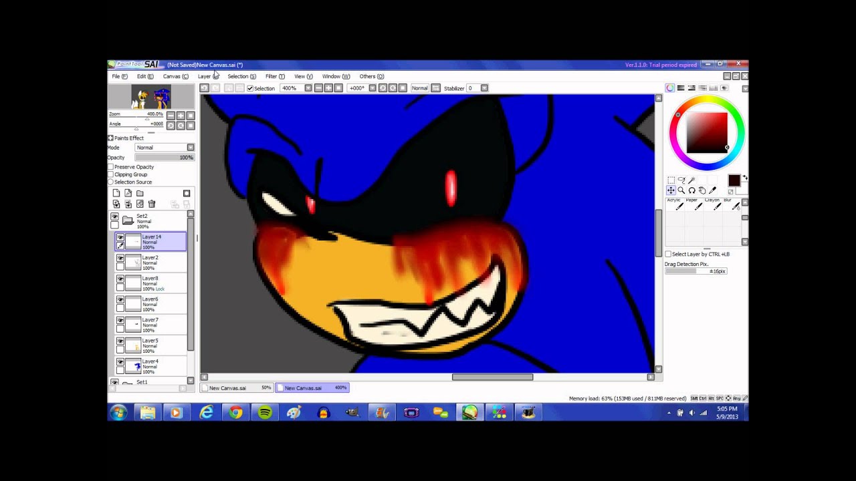
Task: Switch to New Canvas.sai 50% tab
Action: (x=237, y=387)
